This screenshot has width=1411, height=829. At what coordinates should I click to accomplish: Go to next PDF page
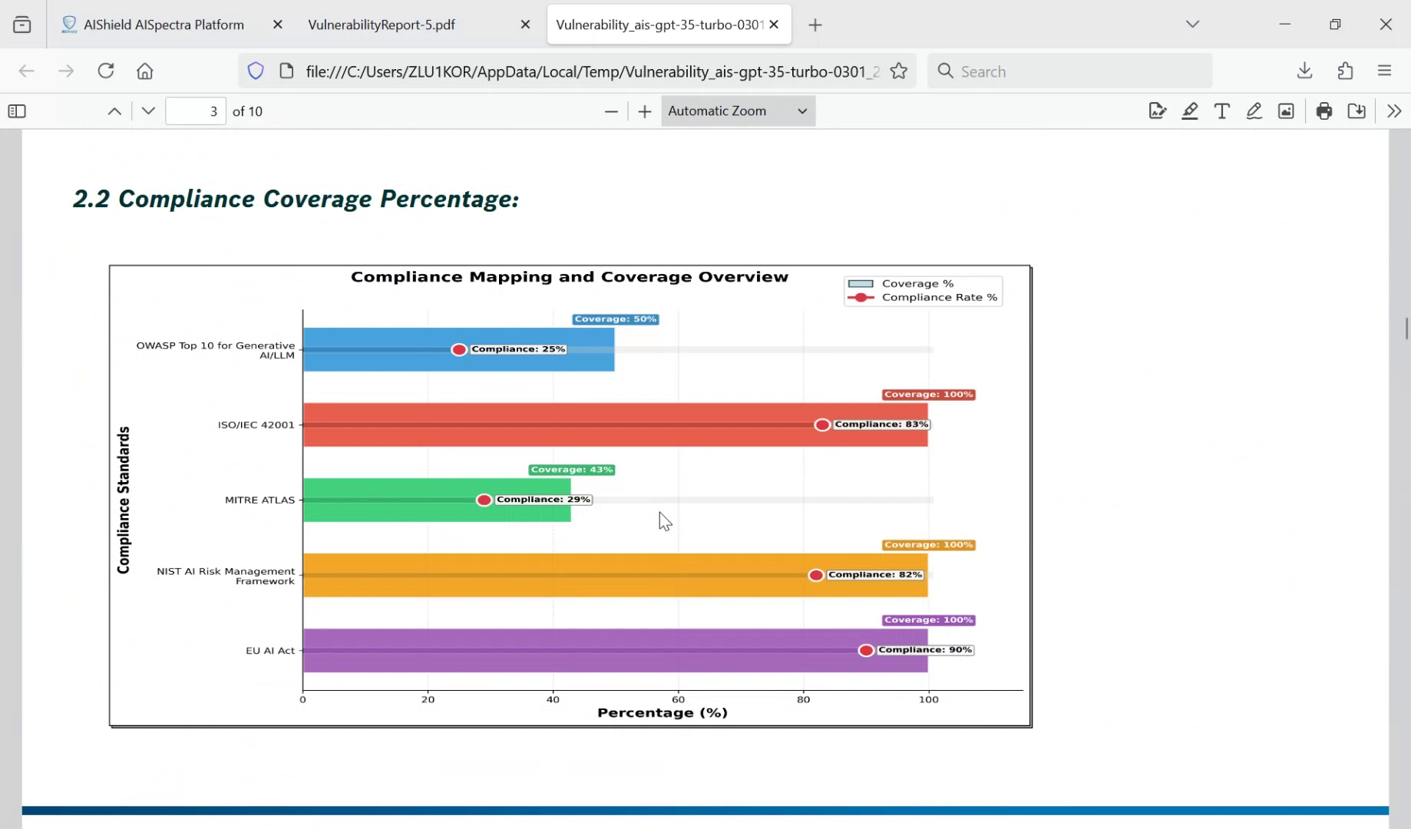[x=148, y=111]
